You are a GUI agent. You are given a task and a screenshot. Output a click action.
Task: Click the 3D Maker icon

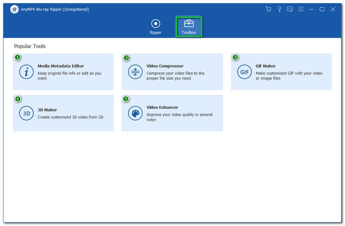(26, 113)
